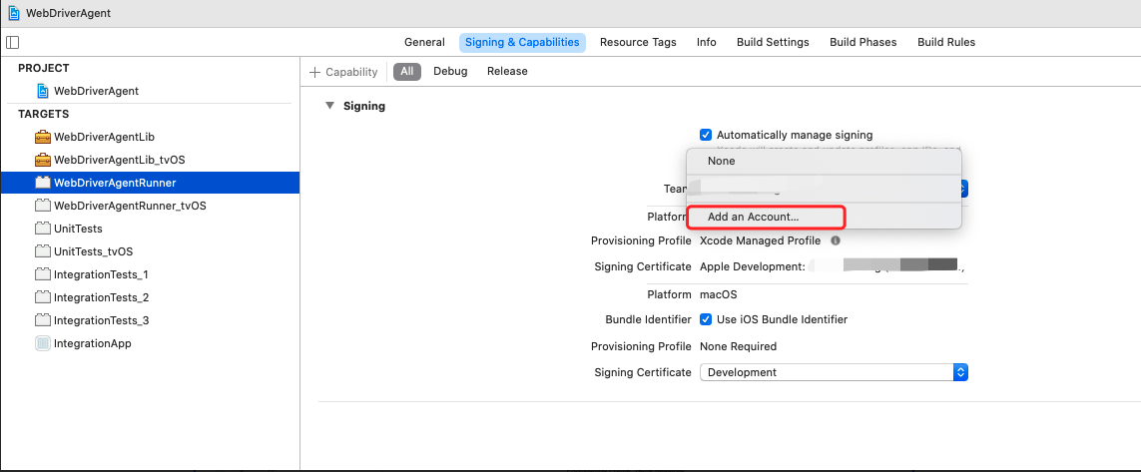Choose Add an Account… from menu
Screen dimensions: 1141x472
click(753, 217)
